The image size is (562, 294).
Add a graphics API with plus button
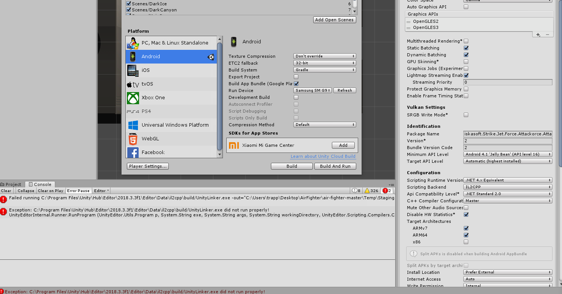[x=538, y=35]
